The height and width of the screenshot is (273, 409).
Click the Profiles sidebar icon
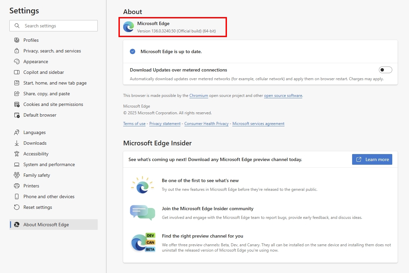[x=17, y=40]
